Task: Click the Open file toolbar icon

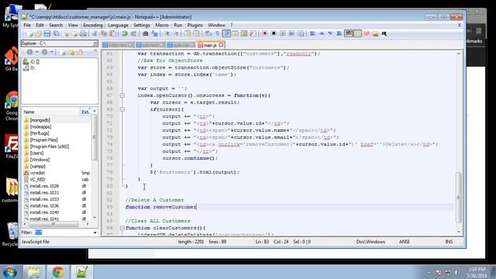Action: coord(38,33)
